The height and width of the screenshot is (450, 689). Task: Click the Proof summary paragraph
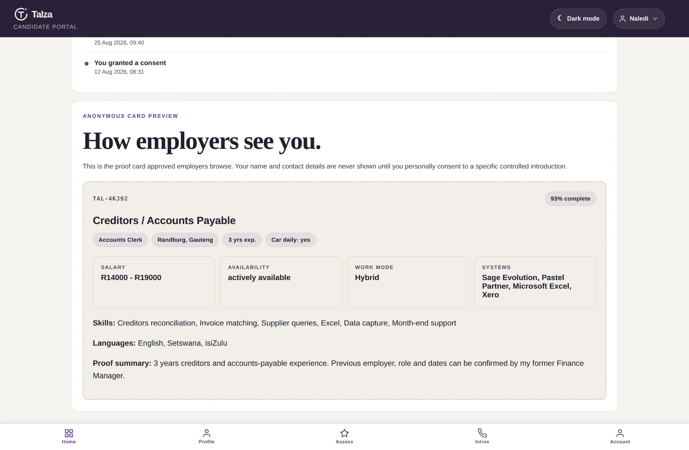point(338,369)
